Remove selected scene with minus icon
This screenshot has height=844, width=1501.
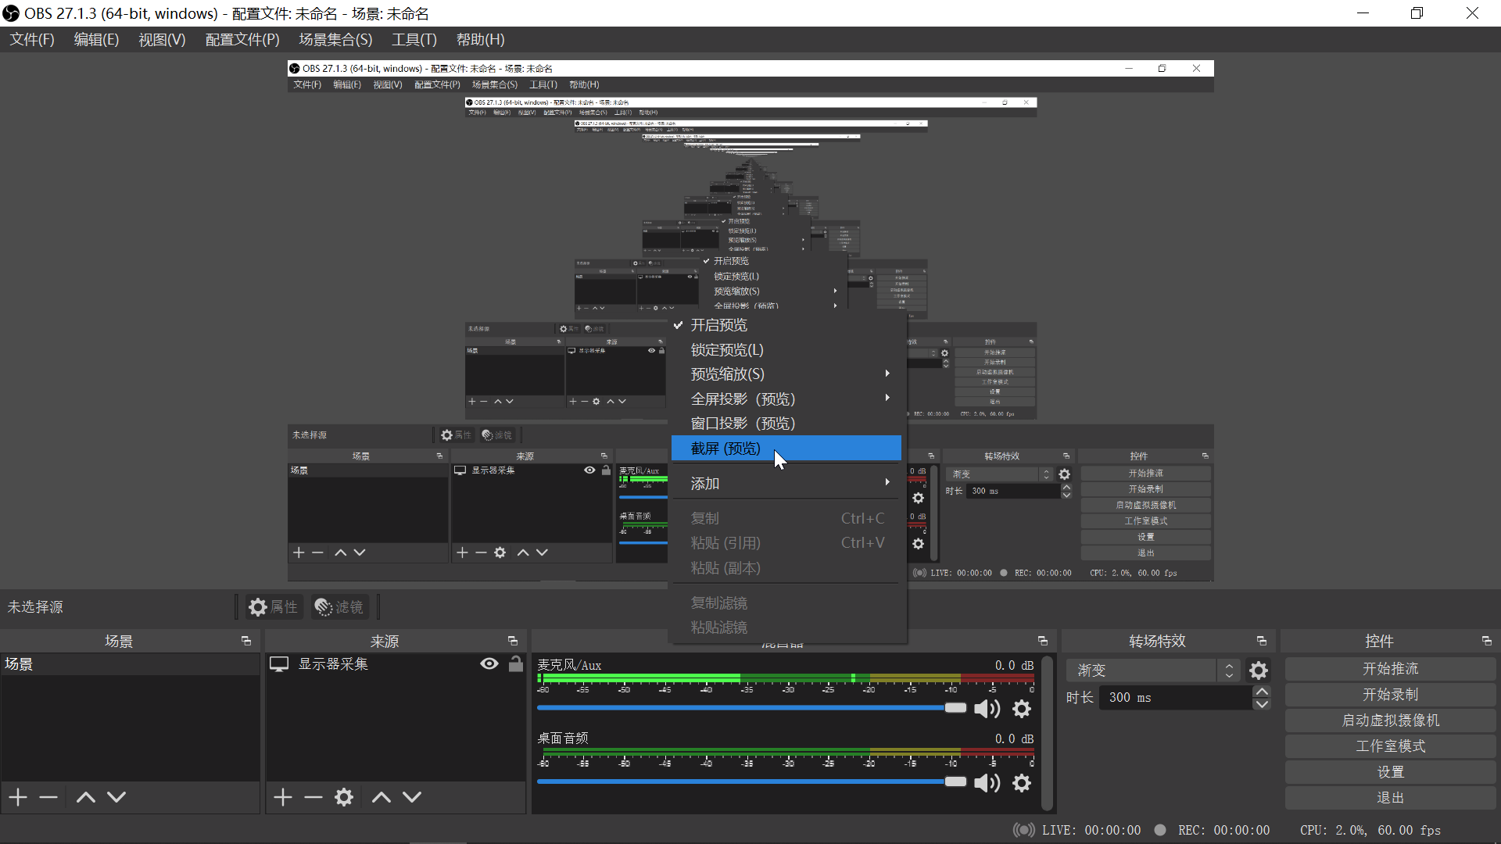pos(48,797)
